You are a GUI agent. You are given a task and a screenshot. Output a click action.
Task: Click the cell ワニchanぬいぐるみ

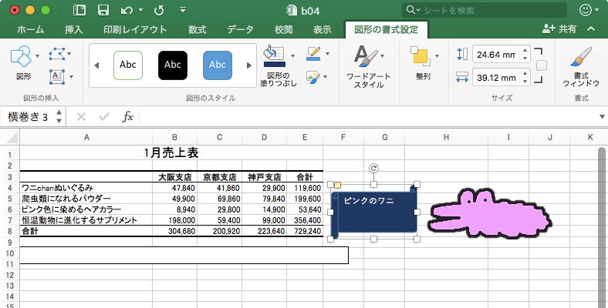(x=86, y=188)
